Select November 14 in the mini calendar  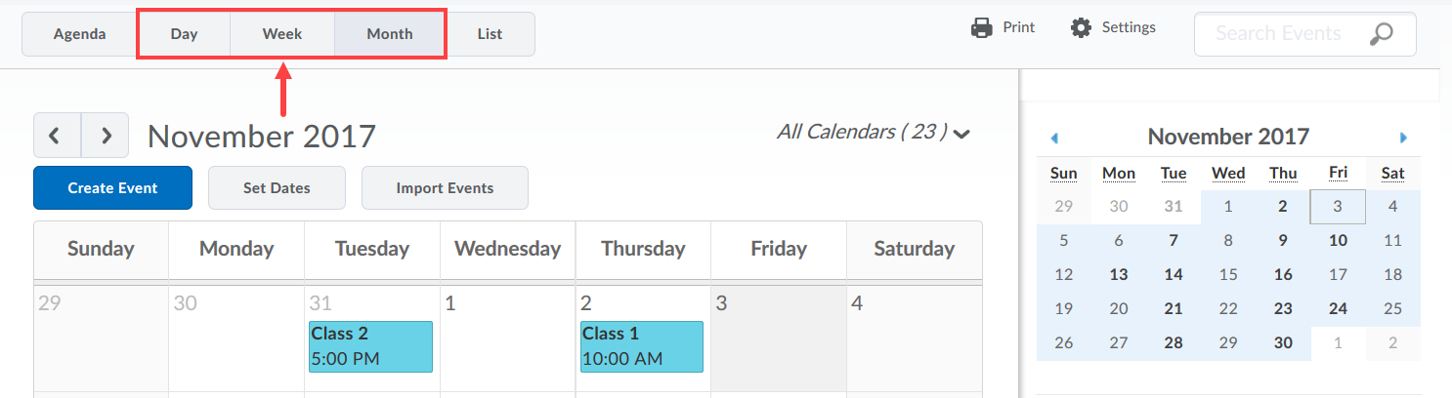click(1174, 274)
